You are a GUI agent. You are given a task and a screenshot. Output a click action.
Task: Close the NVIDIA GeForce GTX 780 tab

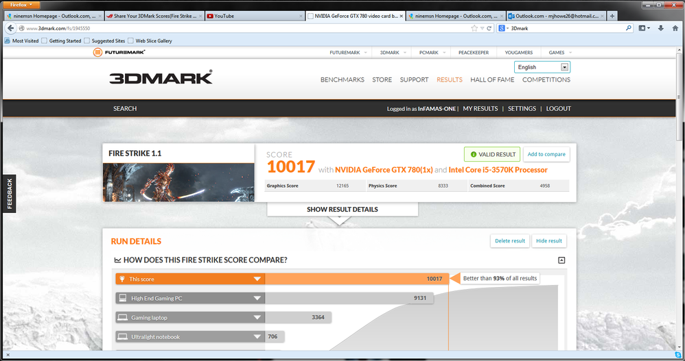pos(401,16)
